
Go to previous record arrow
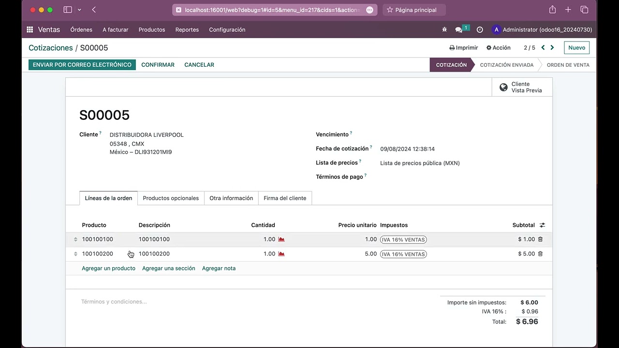tap(543, 47)
